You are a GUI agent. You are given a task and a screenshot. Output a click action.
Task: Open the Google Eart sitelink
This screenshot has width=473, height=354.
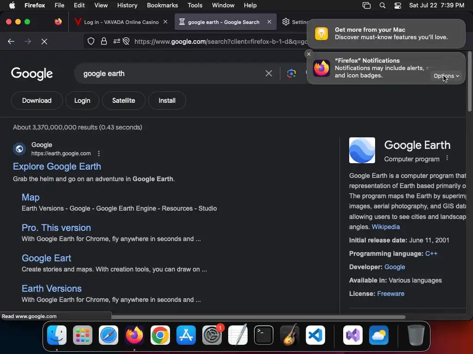pyautogui.click(x=46, y=258)
